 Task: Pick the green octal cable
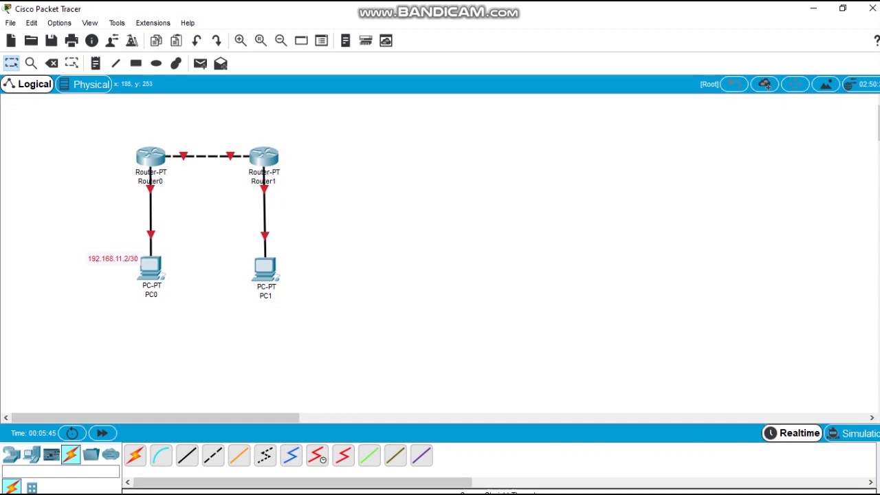point(369,455)
